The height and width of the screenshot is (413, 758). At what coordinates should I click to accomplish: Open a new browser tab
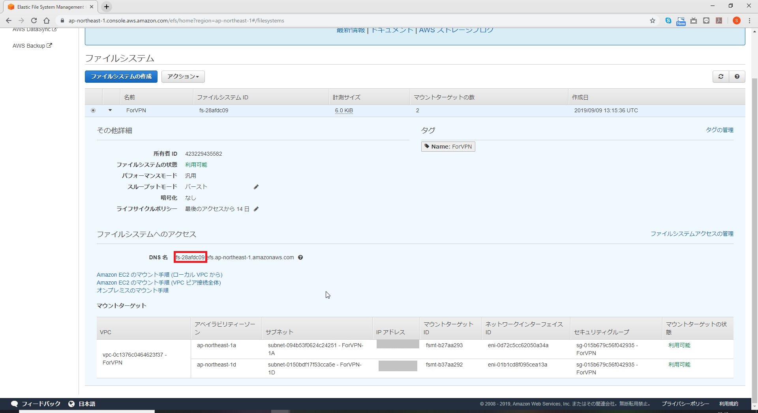point(107,7)
